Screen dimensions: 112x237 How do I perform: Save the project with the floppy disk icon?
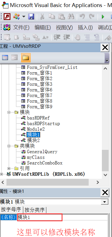[31, 17]
